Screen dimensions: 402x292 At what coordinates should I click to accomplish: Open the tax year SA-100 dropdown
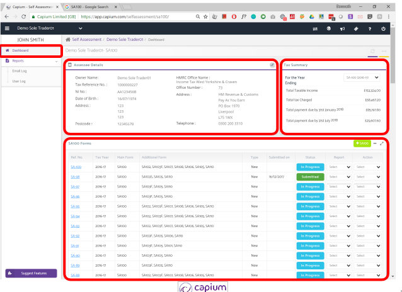click(362, 77)
